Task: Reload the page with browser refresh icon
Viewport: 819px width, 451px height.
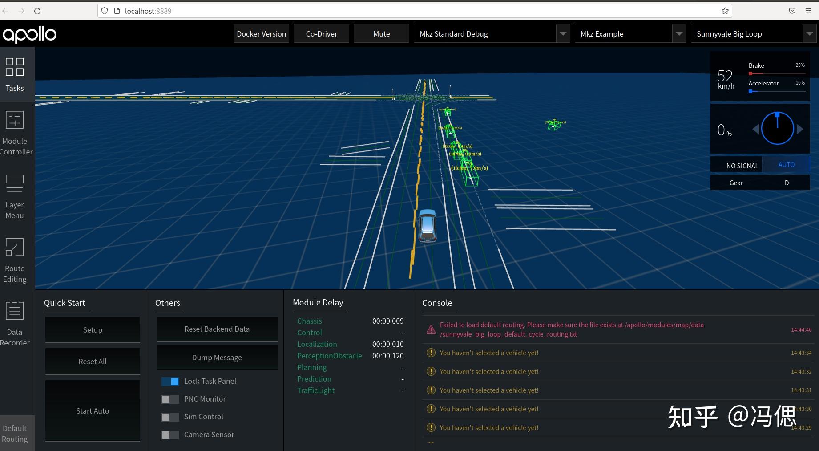Action: tap(37, 11)
